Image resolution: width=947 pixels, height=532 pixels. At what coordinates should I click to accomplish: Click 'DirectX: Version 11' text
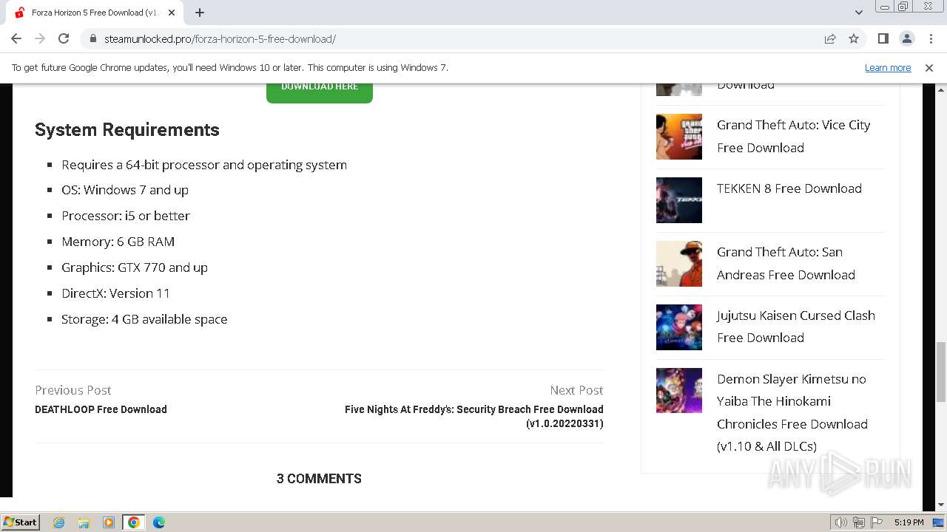115,293
